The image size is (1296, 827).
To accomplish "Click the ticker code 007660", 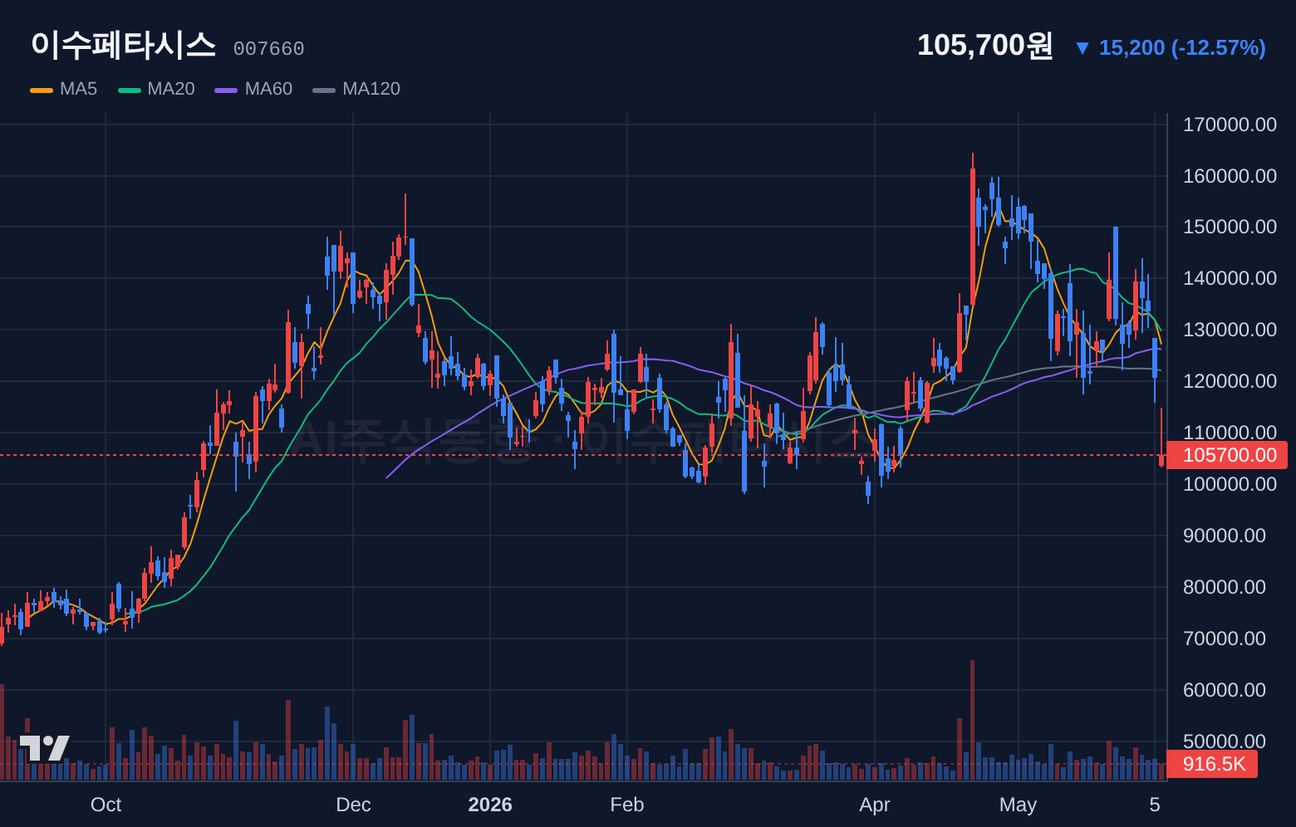I will pyautogui.click(x=268, y=49).
